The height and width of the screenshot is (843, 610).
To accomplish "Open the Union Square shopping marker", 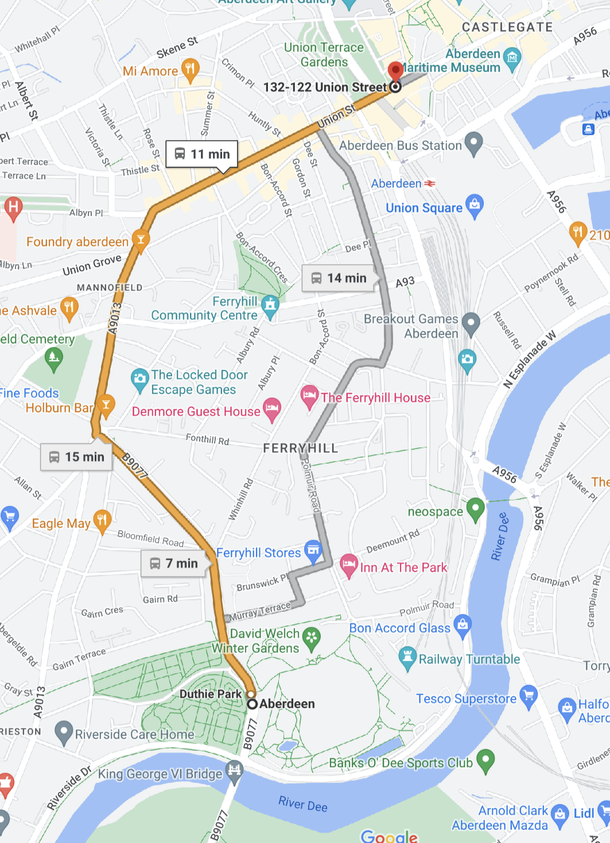I will 474,206.
